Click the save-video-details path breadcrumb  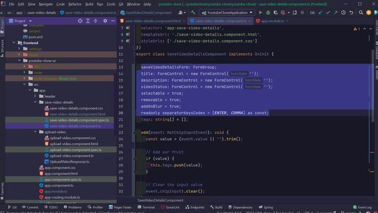coord(41,12)
